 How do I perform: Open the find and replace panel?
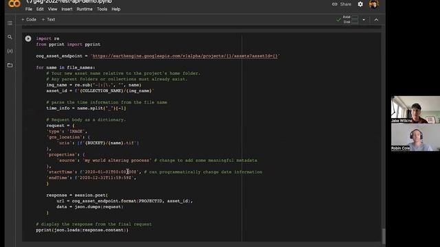pos(10,37)
